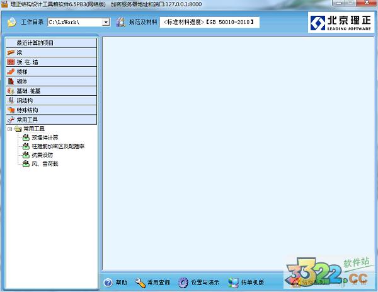Open 设置与演示 settings button
Viewport: 378px width, 292px height.
point(199,283)
